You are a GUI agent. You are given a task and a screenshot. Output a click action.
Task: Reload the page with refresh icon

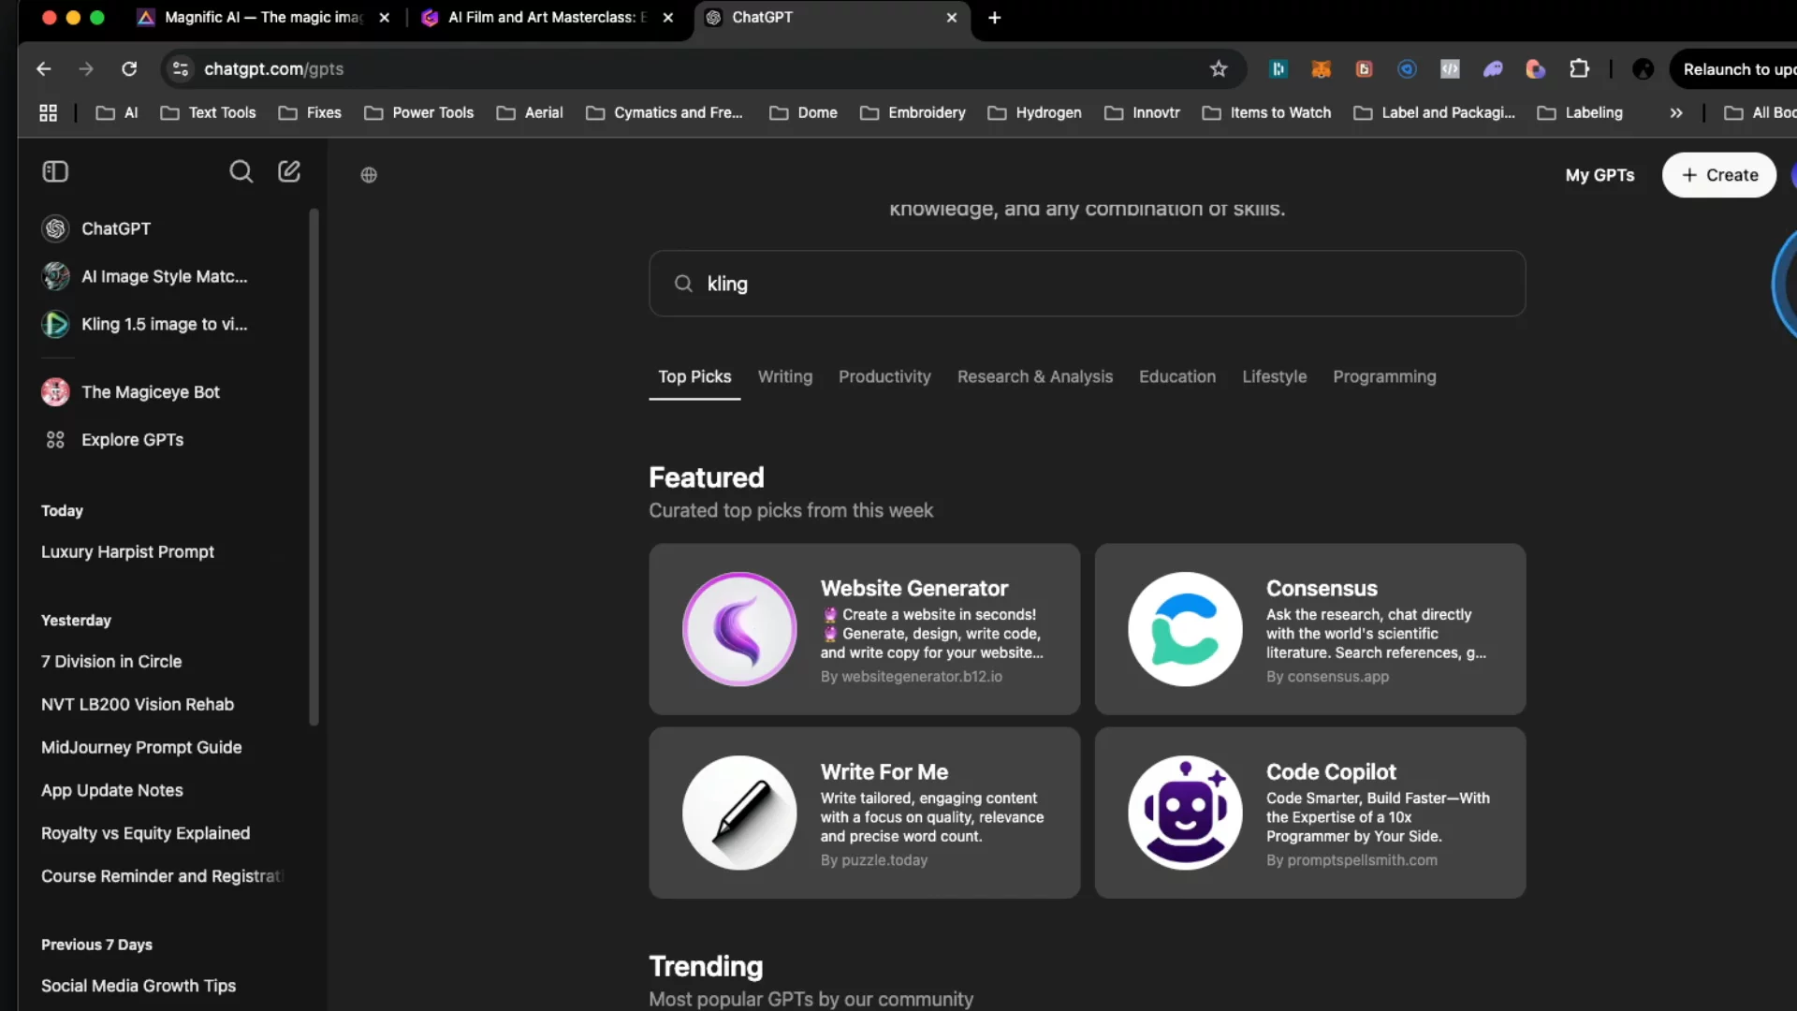click(x=129, y=69)
